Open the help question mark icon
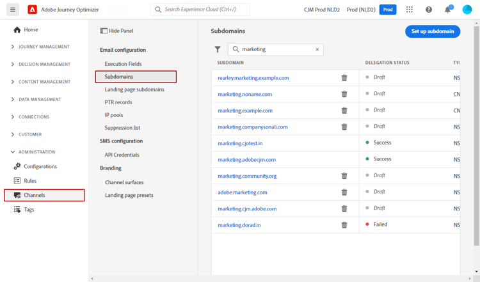 click(x=429, y=10)
